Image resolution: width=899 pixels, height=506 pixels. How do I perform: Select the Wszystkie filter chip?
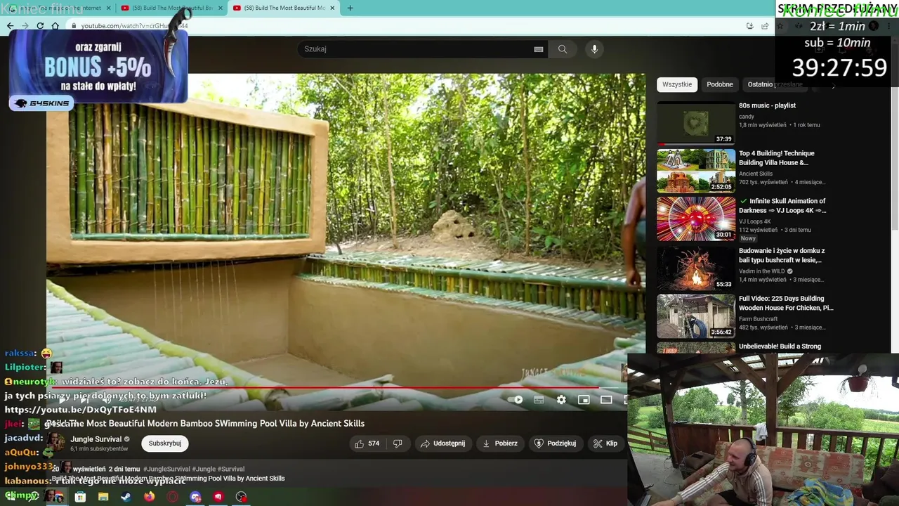[x=677, y=84]
